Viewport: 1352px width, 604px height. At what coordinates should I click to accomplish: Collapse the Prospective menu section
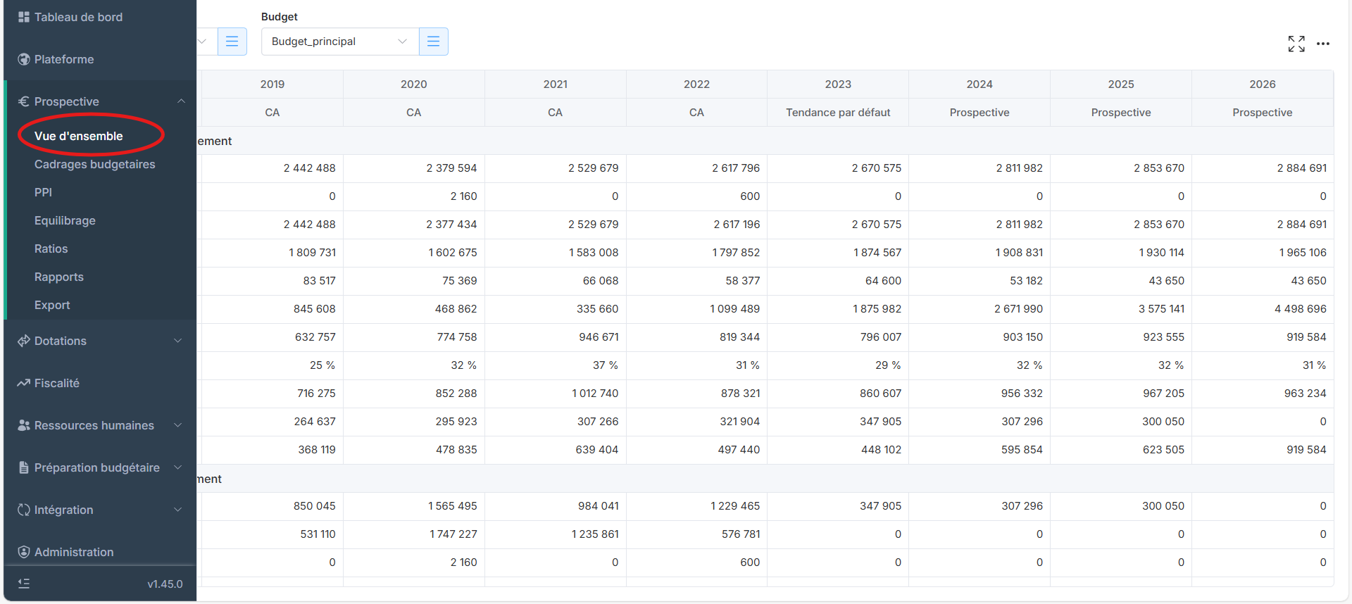pyautogui.click(x=181, y=101)
